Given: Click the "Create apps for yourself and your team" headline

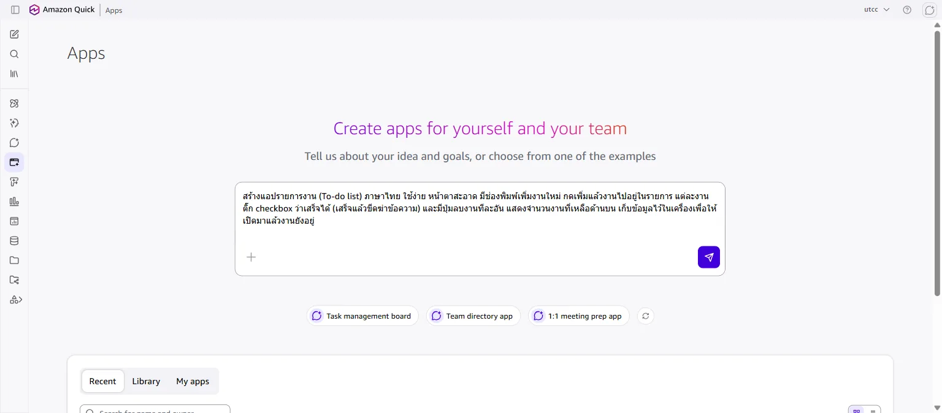Looking at the screenshot, I should coord(480,129).
